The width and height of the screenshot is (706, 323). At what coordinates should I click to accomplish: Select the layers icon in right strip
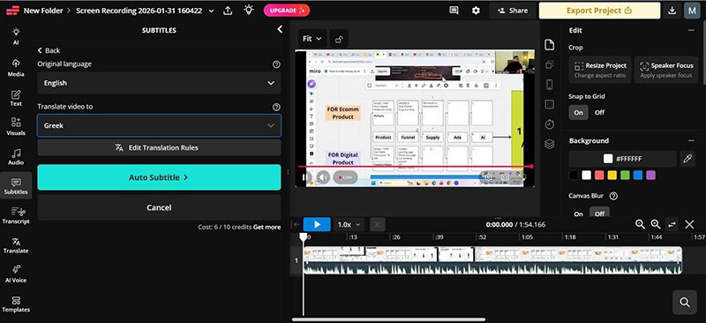point(549,144)
